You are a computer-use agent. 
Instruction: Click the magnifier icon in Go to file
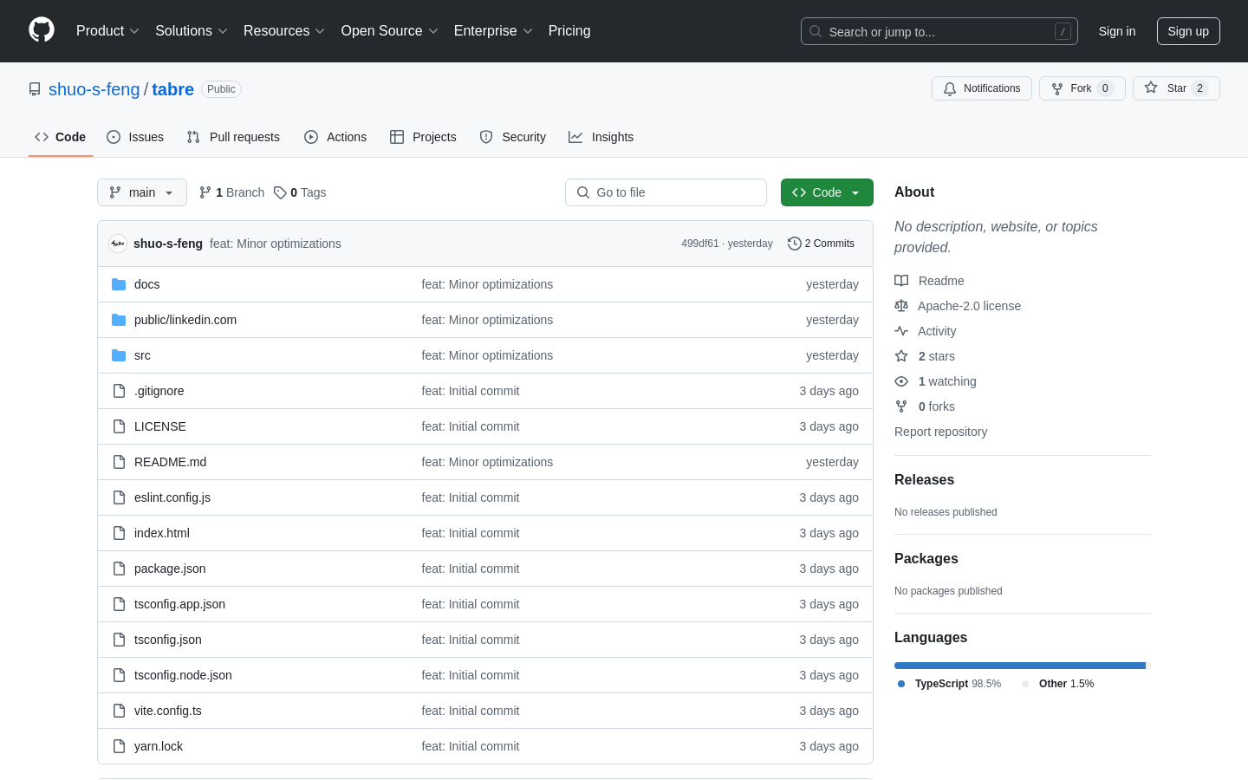[x=583, y=192]
